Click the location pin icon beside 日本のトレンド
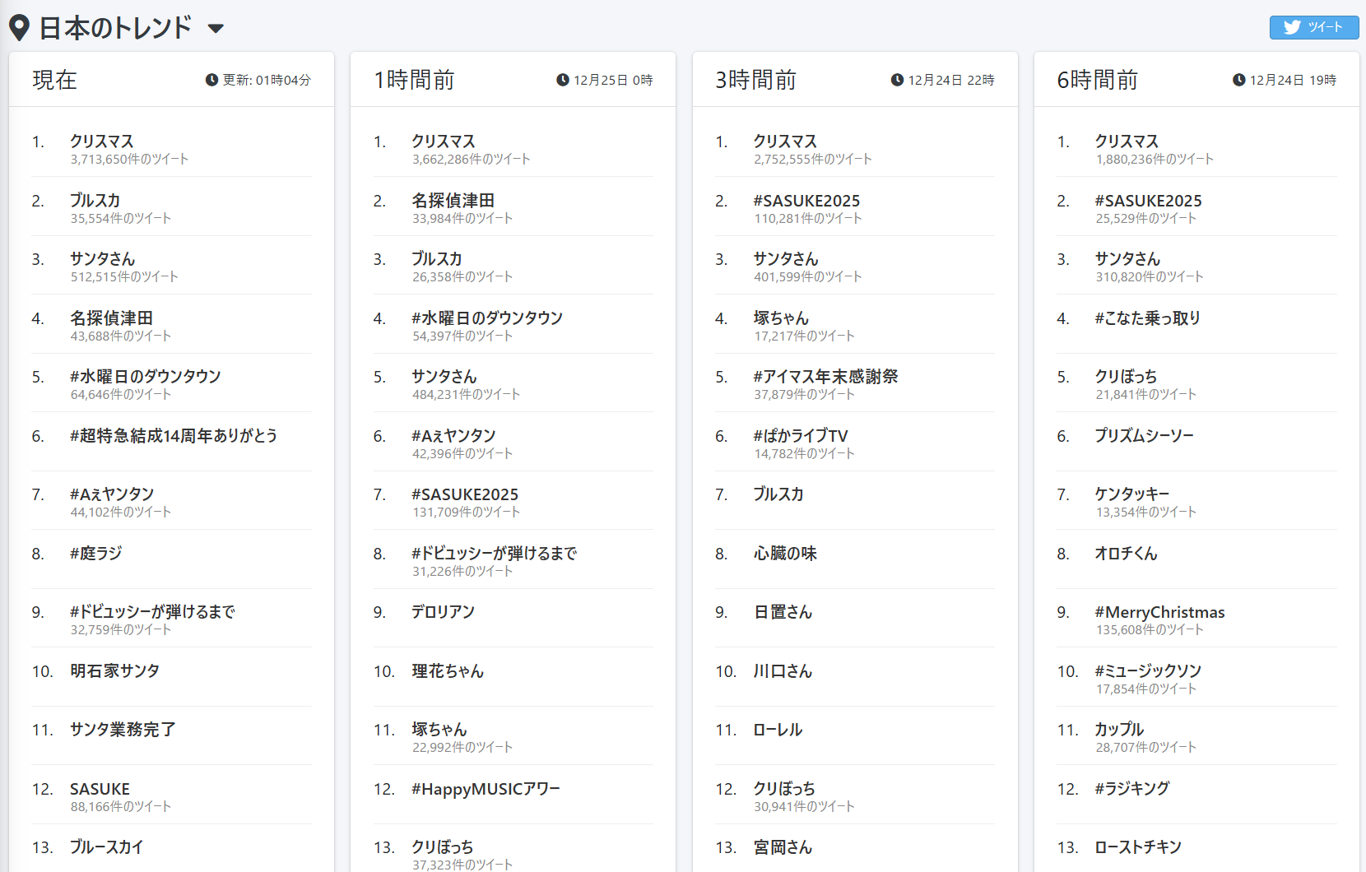 (x=19, y=28)
